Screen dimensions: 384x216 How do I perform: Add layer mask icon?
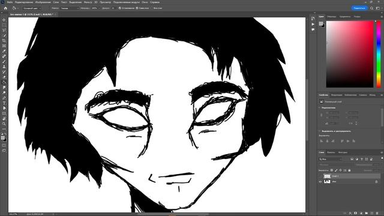356,214
